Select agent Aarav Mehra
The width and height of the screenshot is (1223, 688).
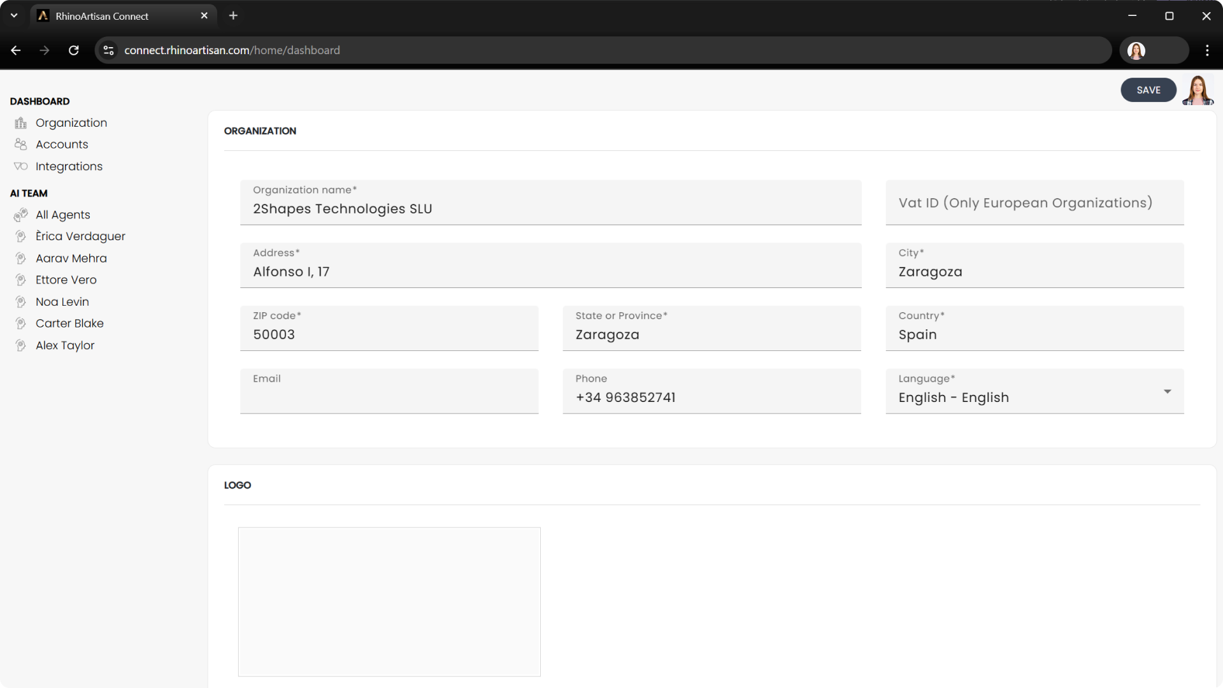pyautogui.click(x=71, y=259)
